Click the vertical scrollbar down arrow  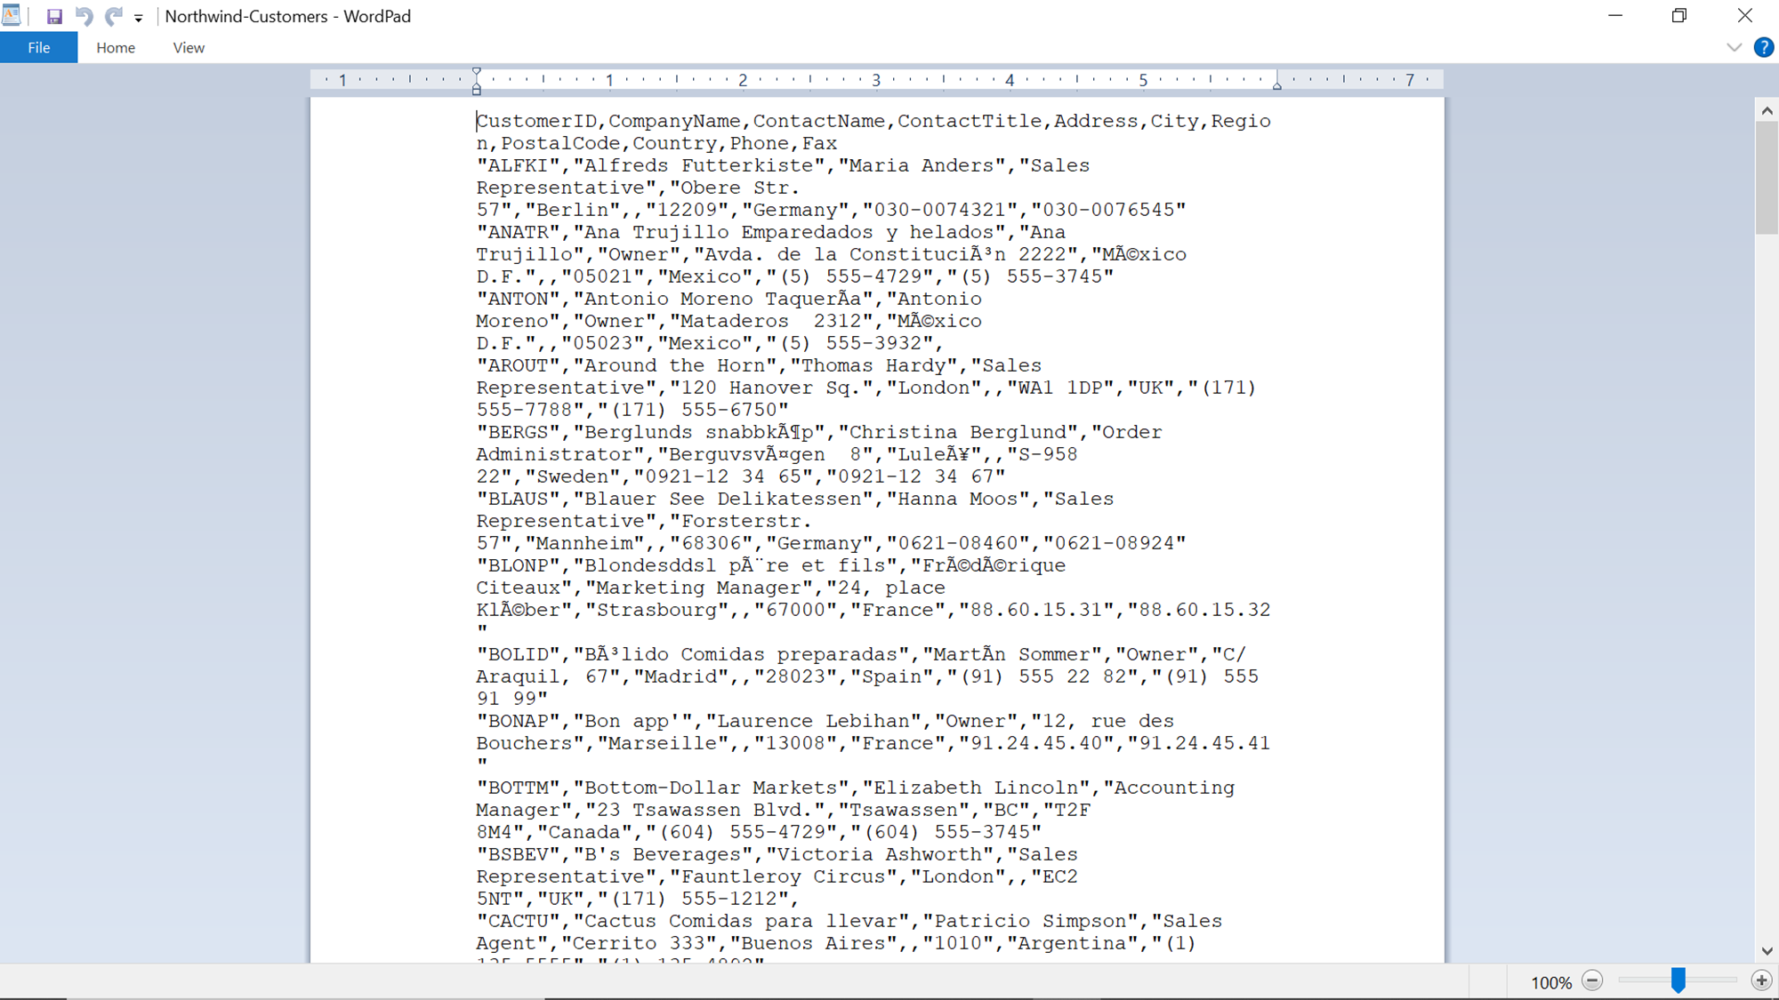coord(1767,951)
